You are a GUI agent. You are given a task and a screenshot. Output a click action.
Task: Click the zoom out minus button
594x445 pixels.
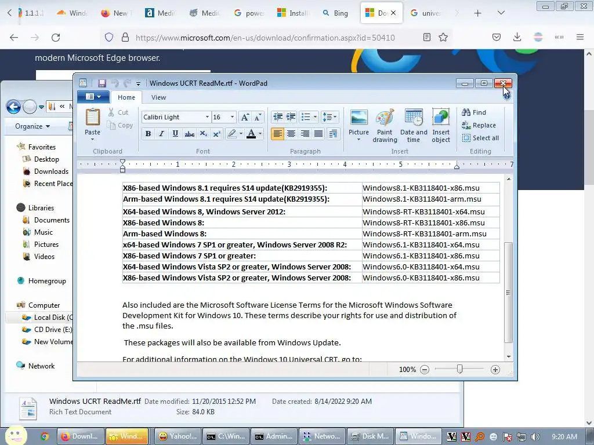(425, 370)
